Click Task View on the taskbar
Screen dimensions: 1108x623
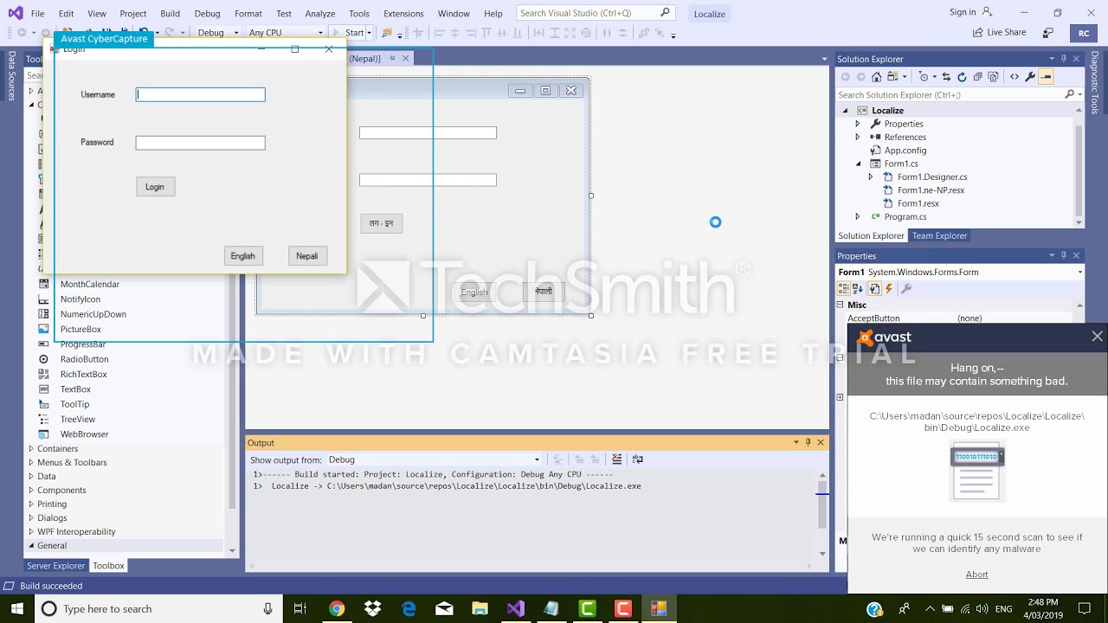[300, 608]
